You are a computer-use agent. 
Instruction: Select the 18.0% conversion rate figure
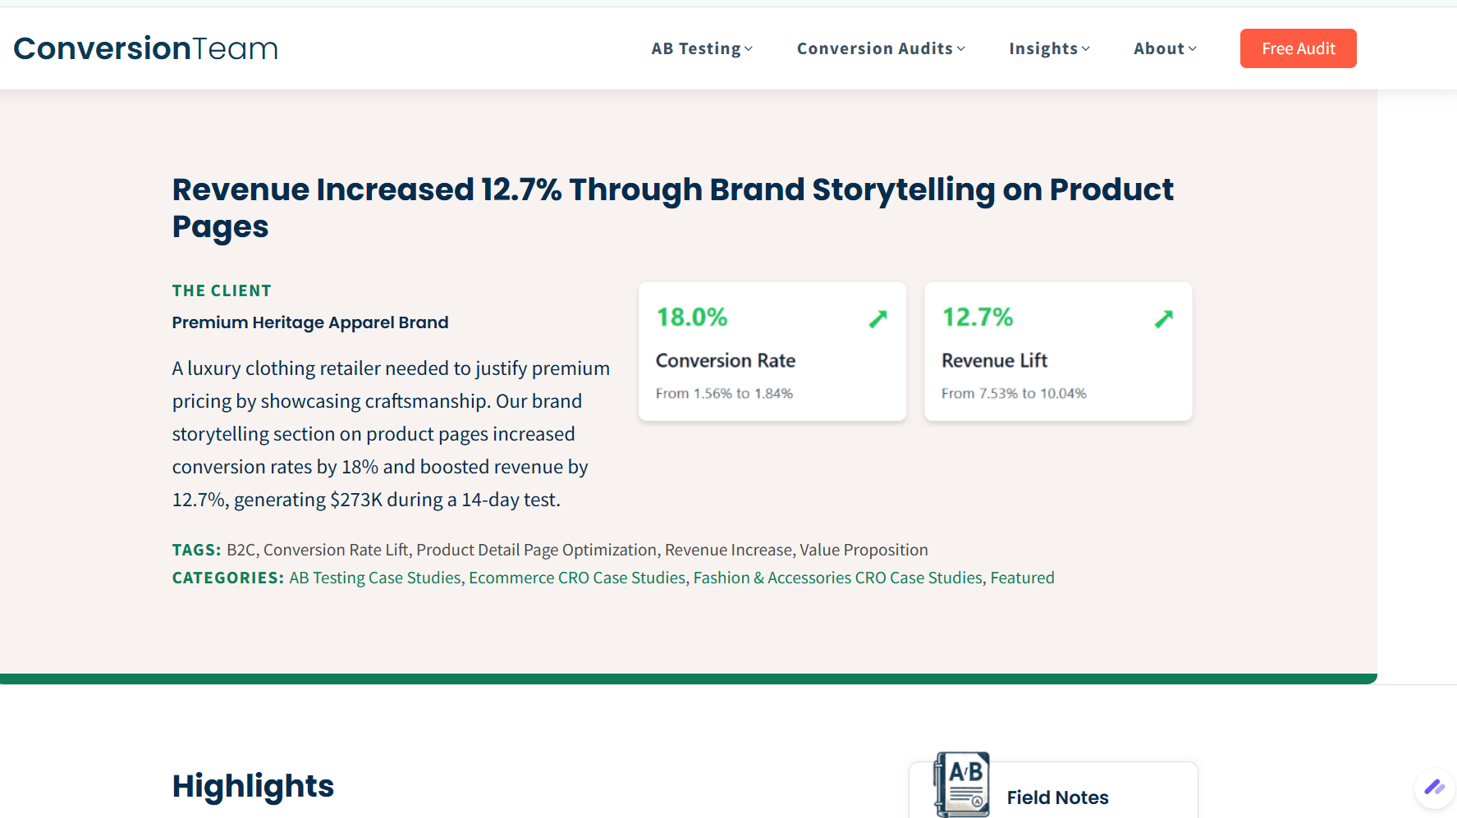[x=692, y=317]
